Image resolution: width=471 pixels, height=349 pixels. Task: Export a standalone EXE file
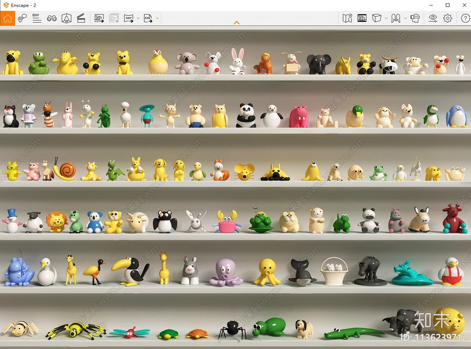148,18
